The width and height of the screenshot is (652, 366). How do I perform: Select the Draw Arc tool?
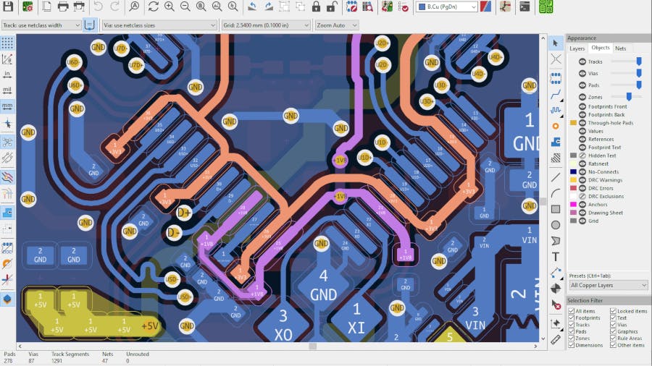(556, 193)
